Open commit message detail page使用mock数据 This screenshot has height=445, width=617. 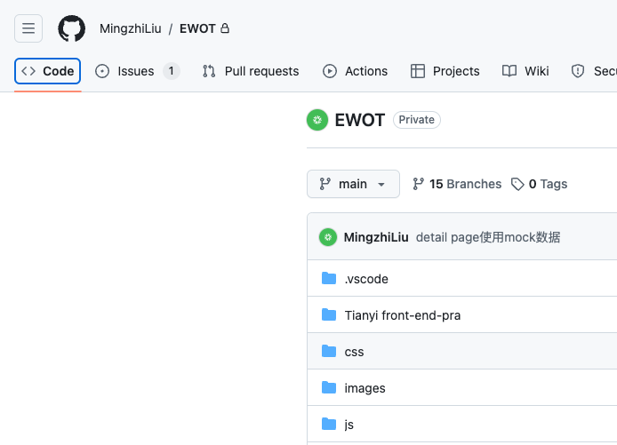488,237
